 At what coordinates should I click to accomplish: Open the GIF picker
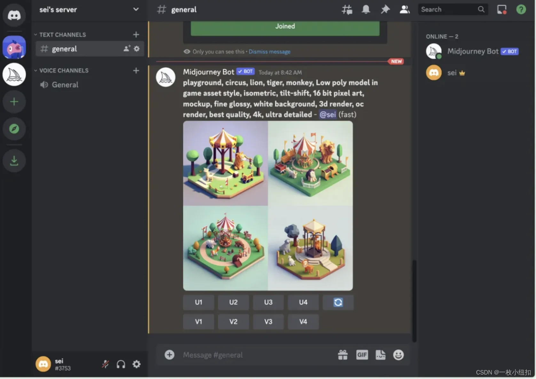tap(362, 355)
